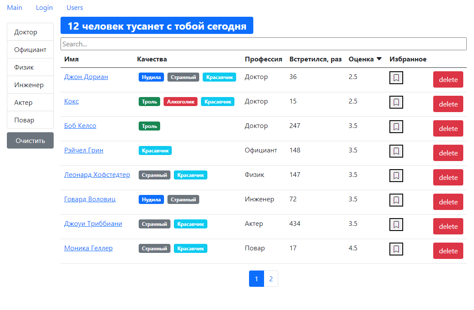Click Красавчик badge in Рэйчел Грин row
The height and width of the screenshot is (310, 474).
pos(155,151)
